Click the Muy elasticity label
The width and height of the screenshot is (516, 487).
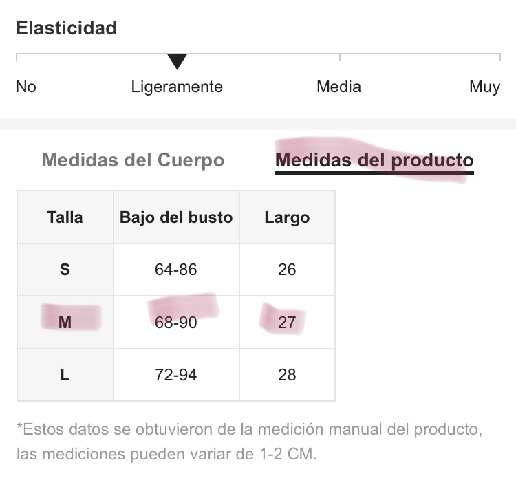tap(485, 87)
